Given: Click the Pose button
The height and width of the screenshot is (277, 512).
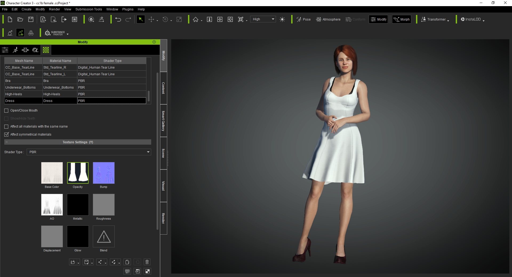Looking at the screenshot, I should (x=303, y=19).
